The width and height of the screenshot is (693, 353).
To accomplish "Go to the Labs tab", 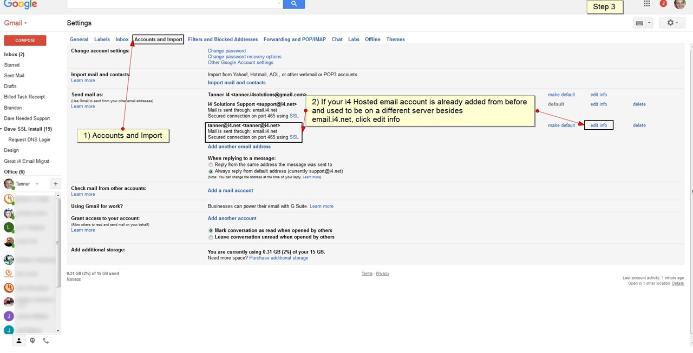I will [354, 39].
